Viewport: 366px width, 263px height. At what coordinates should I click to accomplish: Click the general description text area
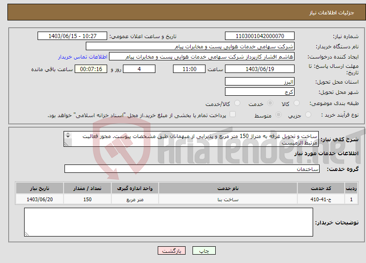point(191,139)
